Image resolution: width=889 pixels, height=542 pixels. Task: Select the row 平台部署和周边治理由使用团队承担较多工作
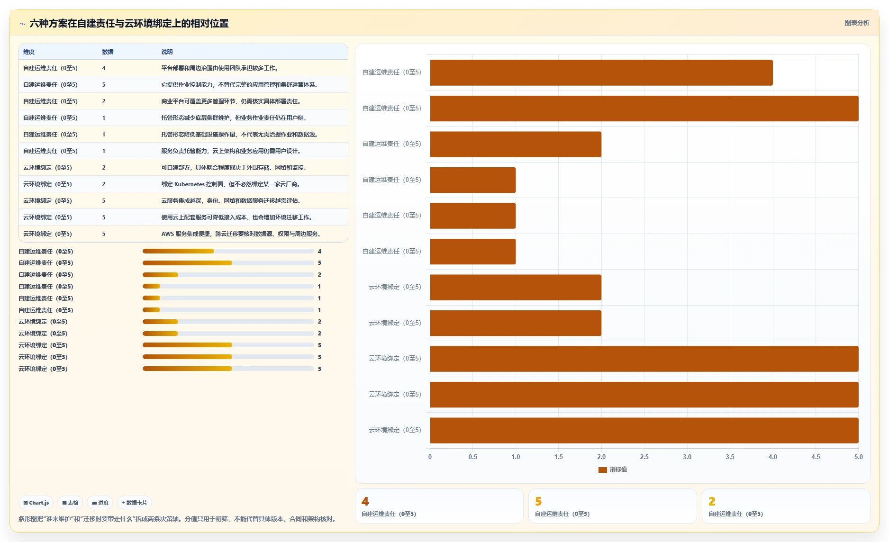[183, 68]
